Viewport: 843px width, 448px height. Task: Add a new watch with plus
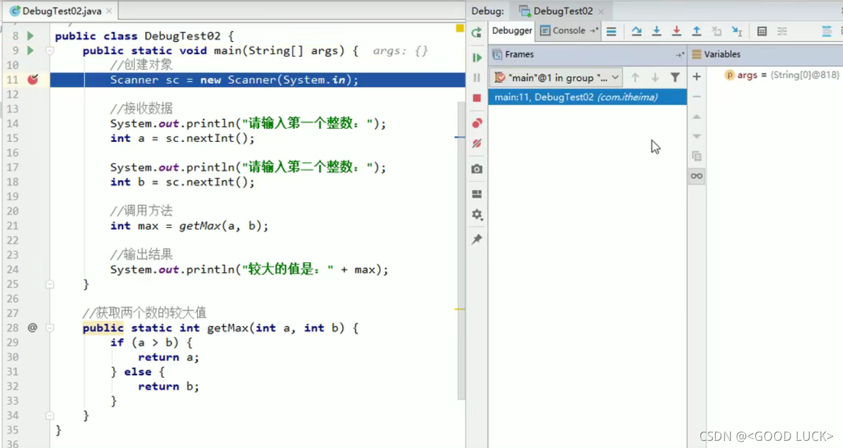point(696,77)
